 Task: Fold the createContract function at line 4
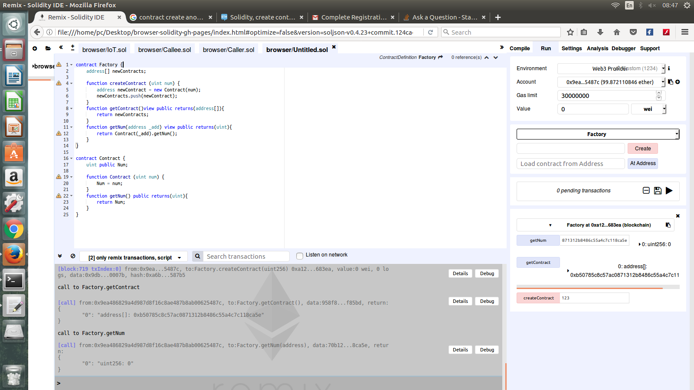coord(72,84)
